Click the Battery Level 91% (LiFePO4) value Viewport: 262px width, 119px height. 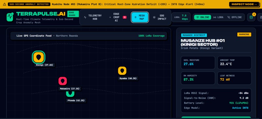(x=239, y=103)
